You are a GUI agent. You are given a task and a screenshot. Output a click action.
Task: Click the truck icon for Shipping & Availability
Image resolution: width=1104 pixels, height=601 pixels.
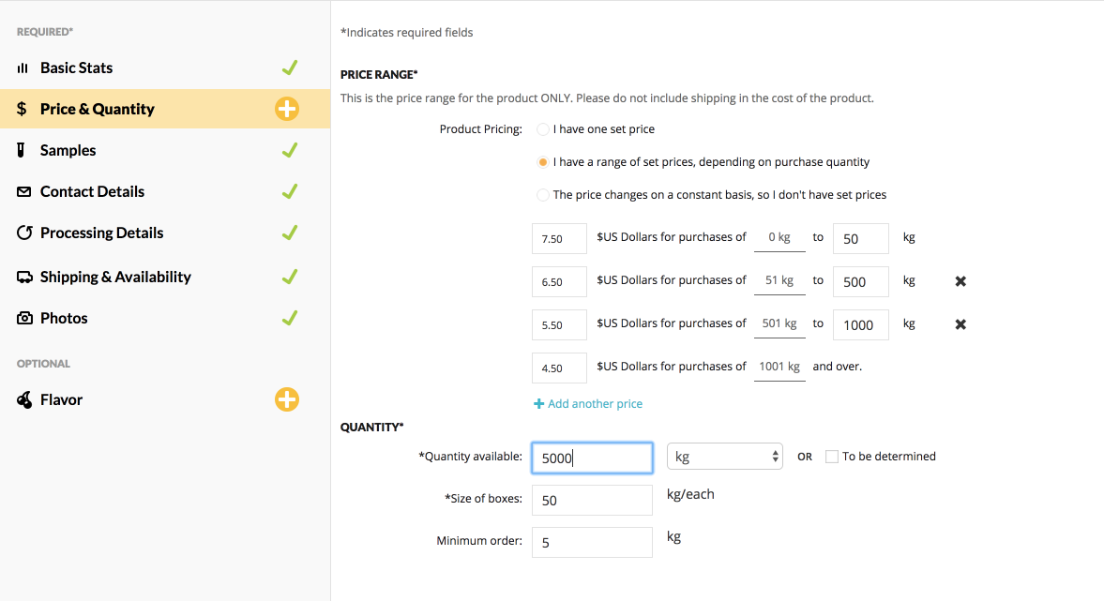click(x=24, y=278)
